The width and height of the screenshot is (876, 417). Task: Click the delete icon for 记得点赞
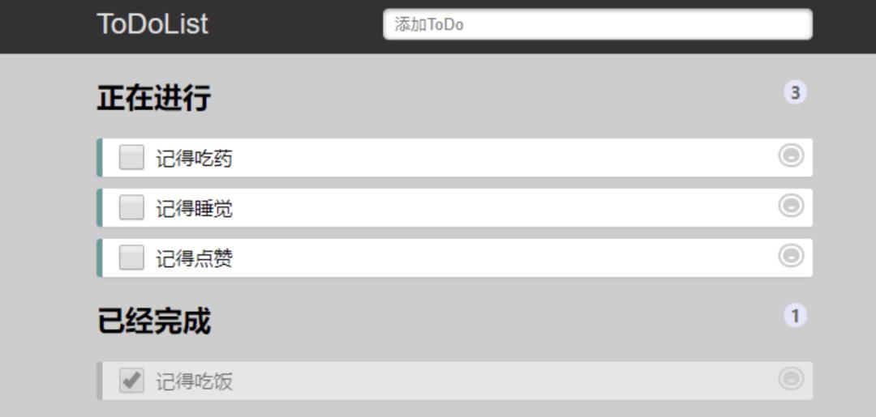click(791, 256)
